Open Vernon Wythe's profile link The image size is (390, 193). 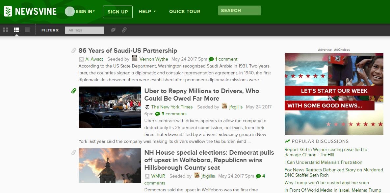tap(154, 59)
